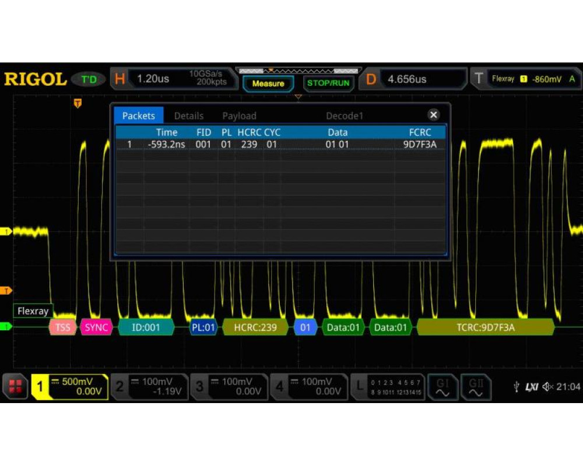Image resolution: width=583 pixels, height=466 pixels.
Task: Click the GII signal generator icon
Action: point(476,387)
